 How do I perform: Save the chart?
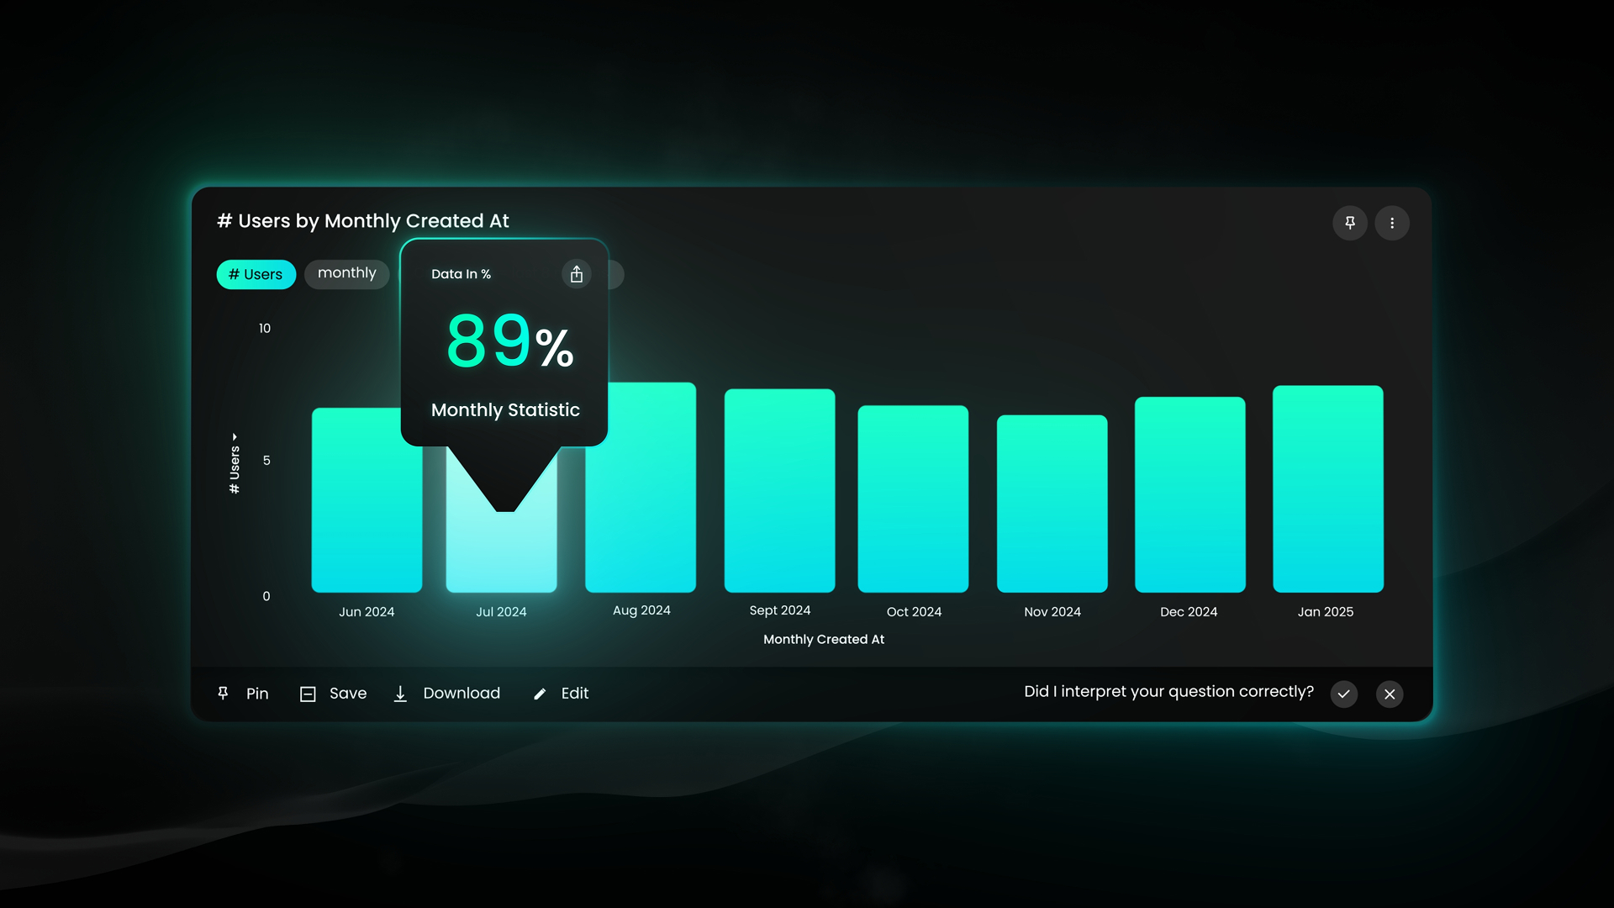333,694
